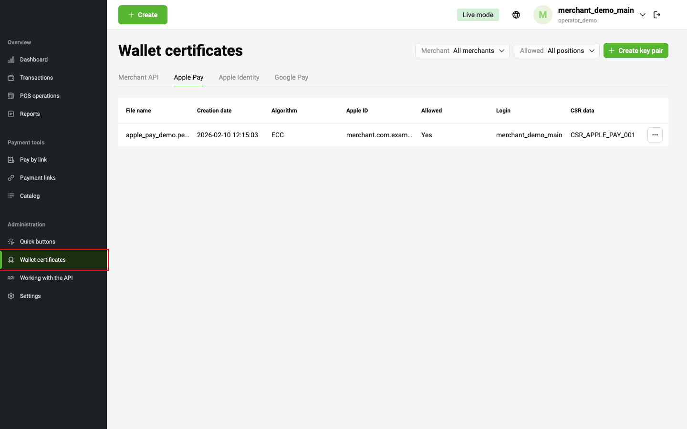Open three-dot menu for apple_pay_demo row
Viewport: 687px width, 429px height.
[x=655, y=135]
